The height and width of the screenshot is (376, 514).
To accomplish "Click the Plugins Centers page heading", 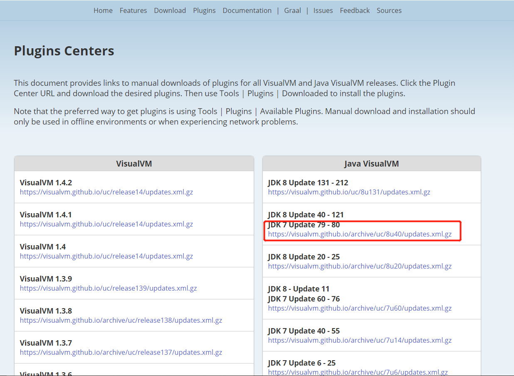I will 64,51.
